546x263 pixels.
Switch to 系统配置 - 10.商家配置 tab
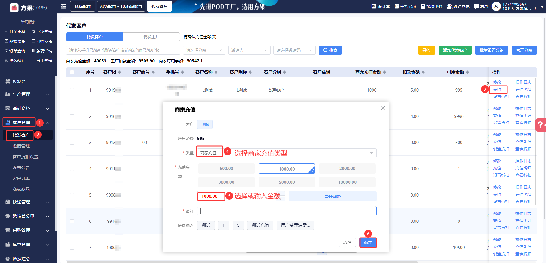[121, 6]
